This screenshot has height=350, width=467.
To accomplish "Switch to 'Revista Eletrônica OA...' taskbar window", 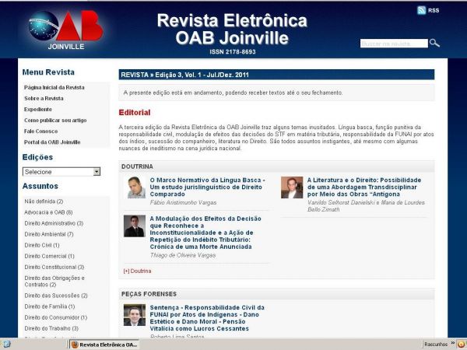I will pyautogui.click(x=104, y=345).
